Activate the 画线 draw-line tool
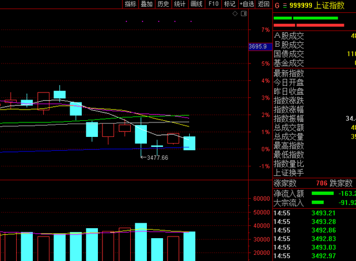This screenshot has height=261, width=356. tap(196, 4)
